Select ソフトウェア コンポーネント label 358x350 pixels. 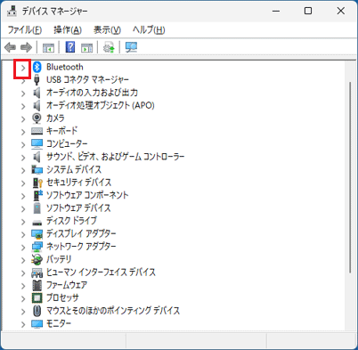pos(87,195)
